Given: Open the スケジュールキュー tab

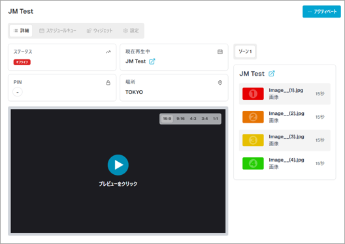Looking at the screenshot, I should pyautogui.click(x=57, y=31).
